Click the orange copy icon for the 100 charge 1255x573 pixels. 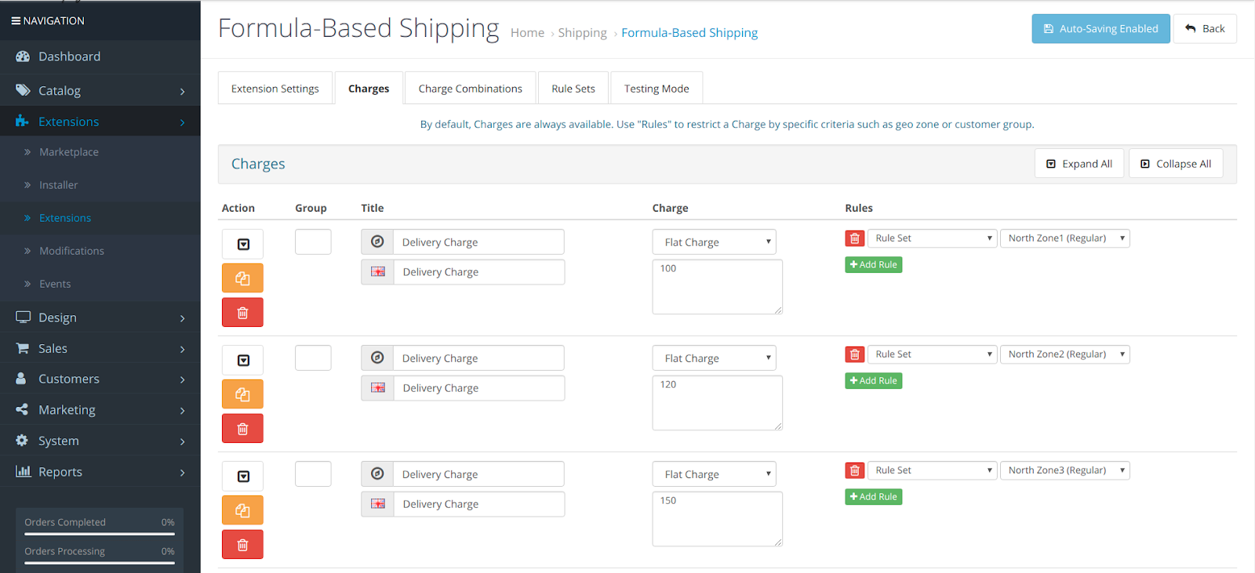pyautogui.click(x=242, y=278)
